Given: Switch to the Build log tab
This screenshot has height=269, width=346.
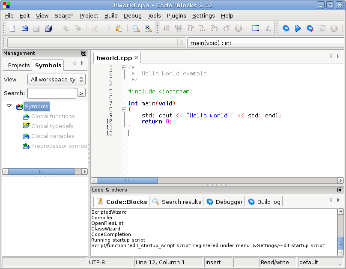Looking at the screenshot, I should 264,202.
